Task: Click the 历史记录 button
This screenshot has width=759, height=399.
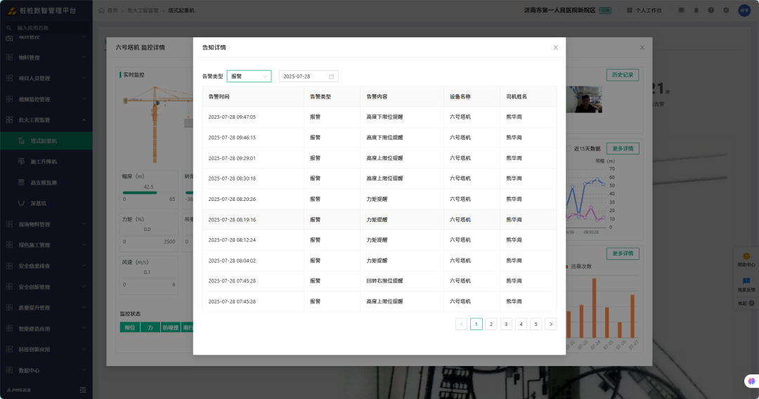Action: coord(623,75)
